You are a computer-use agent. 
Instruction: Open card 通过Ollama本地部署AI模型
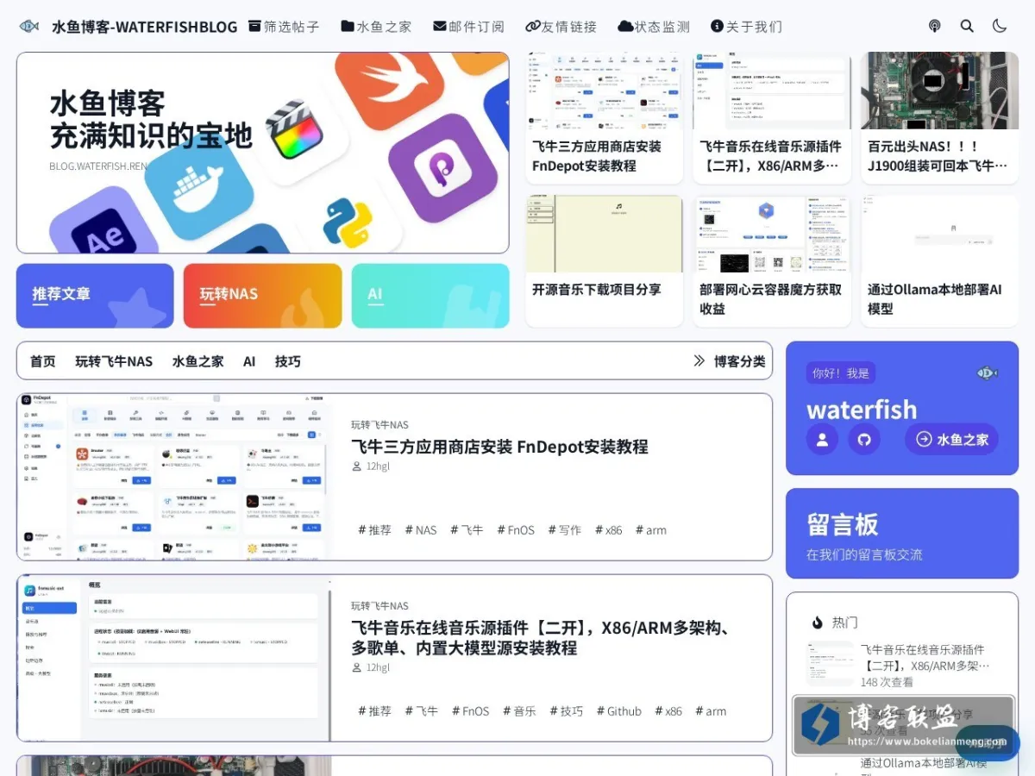click(939, 260)
